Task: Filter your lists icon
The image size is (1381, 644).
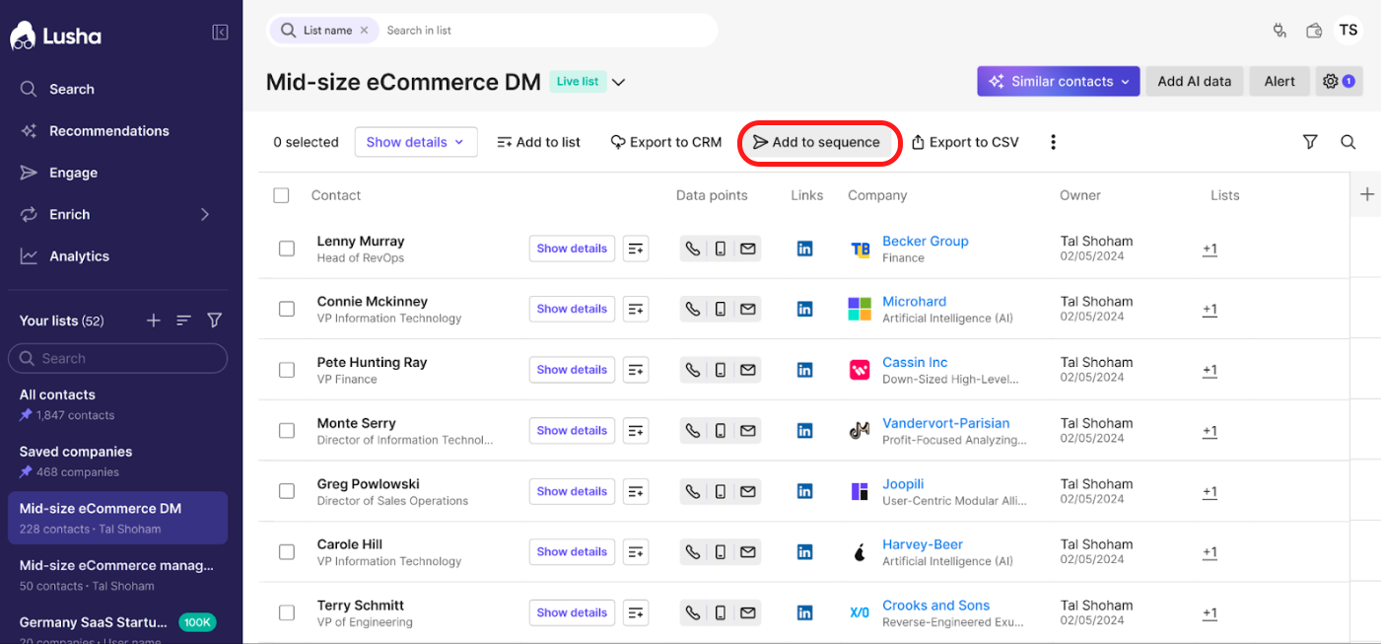Action: tap(214, 321)
